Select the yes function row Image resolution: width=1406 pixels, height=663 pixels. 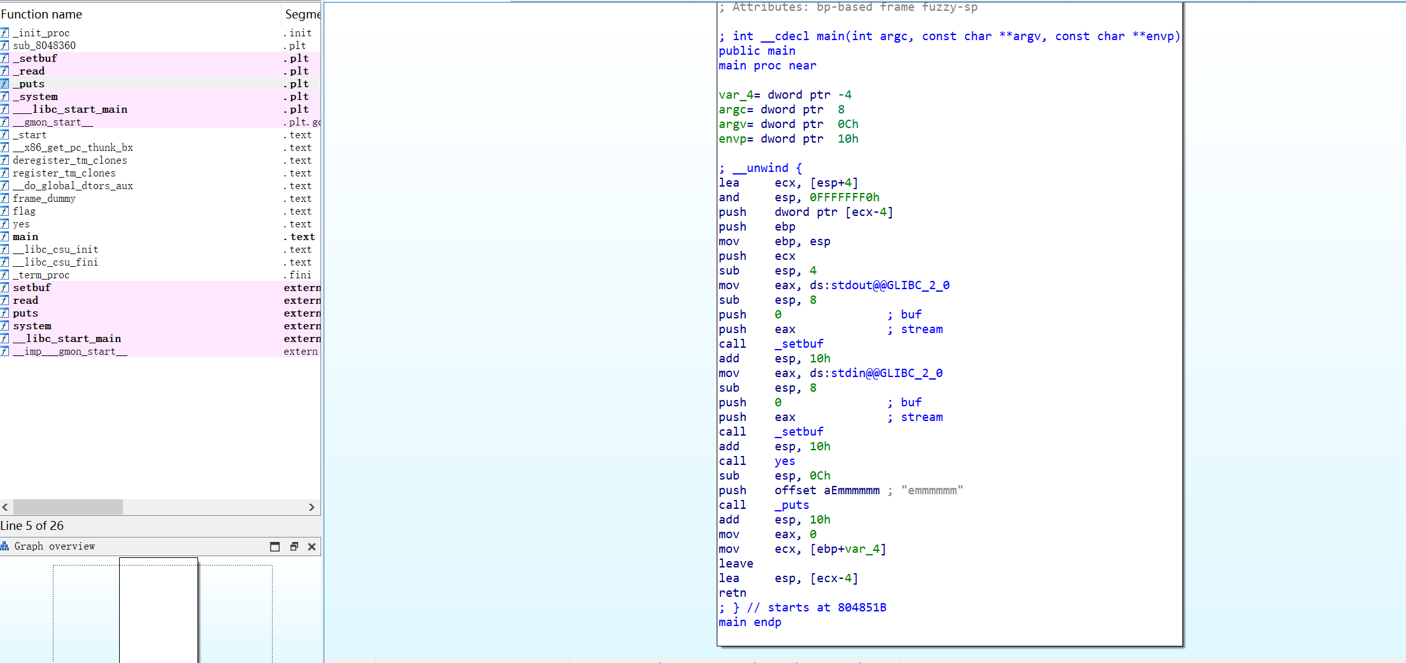[x=160, y=224]
